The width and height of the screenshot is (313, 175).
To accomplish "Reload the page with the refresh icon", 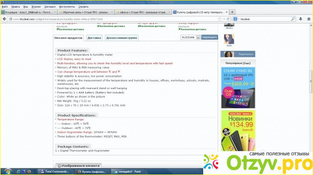I will tap(228, 19).
